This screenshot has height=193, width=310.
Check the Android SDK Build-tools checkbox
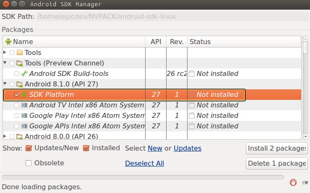point(17,73)
